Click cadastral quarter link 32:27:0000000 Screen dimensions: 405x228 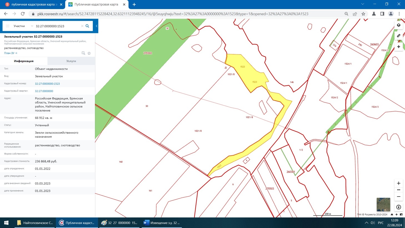click(44, 91)
